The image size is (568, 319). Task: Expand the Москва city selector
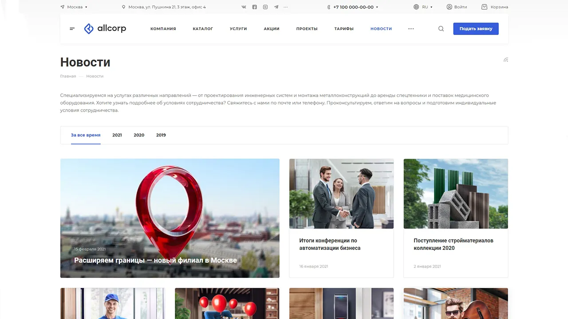74,7
